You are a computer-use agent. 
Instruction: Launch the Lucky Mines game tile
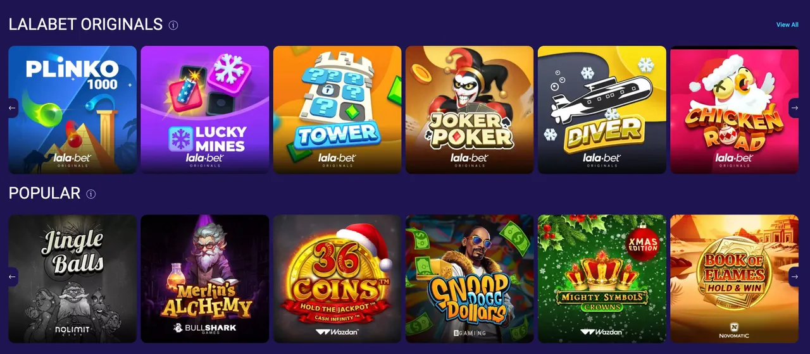pyautogui.click(x=205, y=109)
